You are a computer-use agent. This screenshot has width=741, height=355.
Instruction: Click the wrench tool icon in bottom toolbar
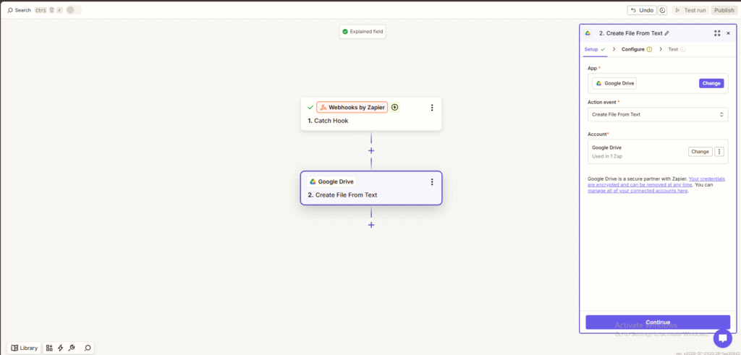coord(72,348)
